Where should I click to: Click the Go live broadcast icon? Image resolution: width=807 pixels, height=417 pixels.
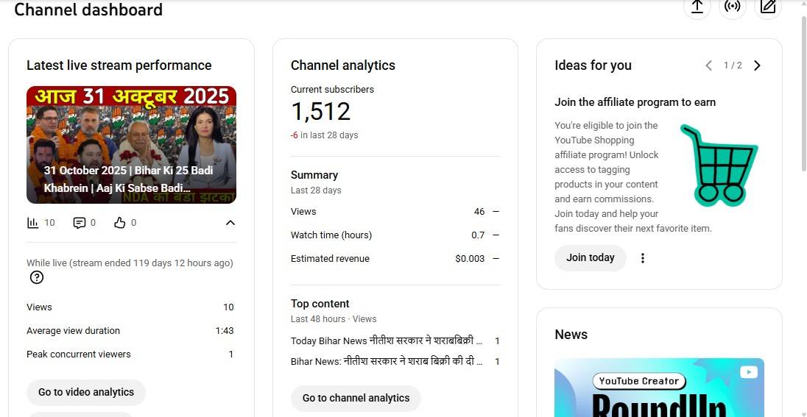732,7
